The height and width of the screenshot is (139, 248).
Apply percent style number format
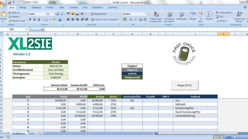[131, 20]
